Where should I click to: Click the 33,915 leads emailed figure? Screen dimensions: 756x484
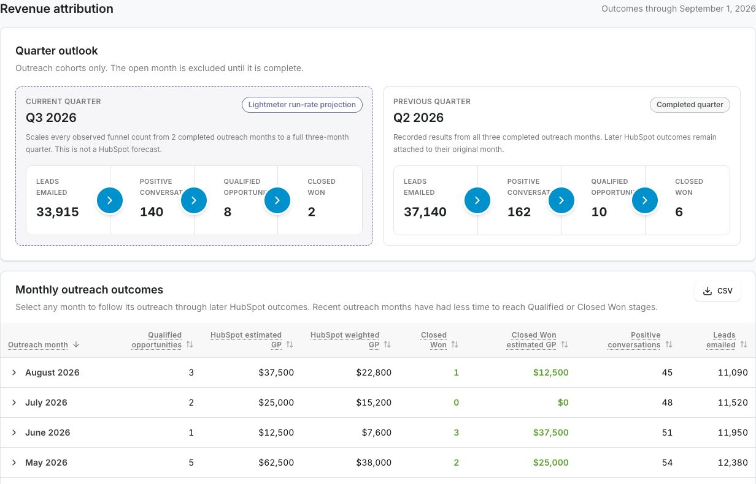point(57,212)
